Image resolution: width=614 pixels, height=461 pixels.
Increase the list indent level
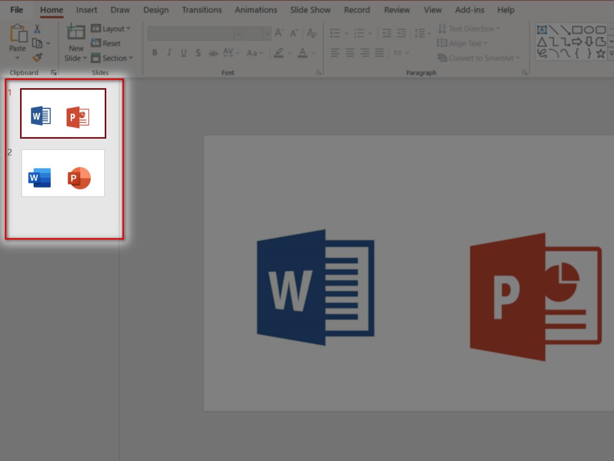[401, 33]
